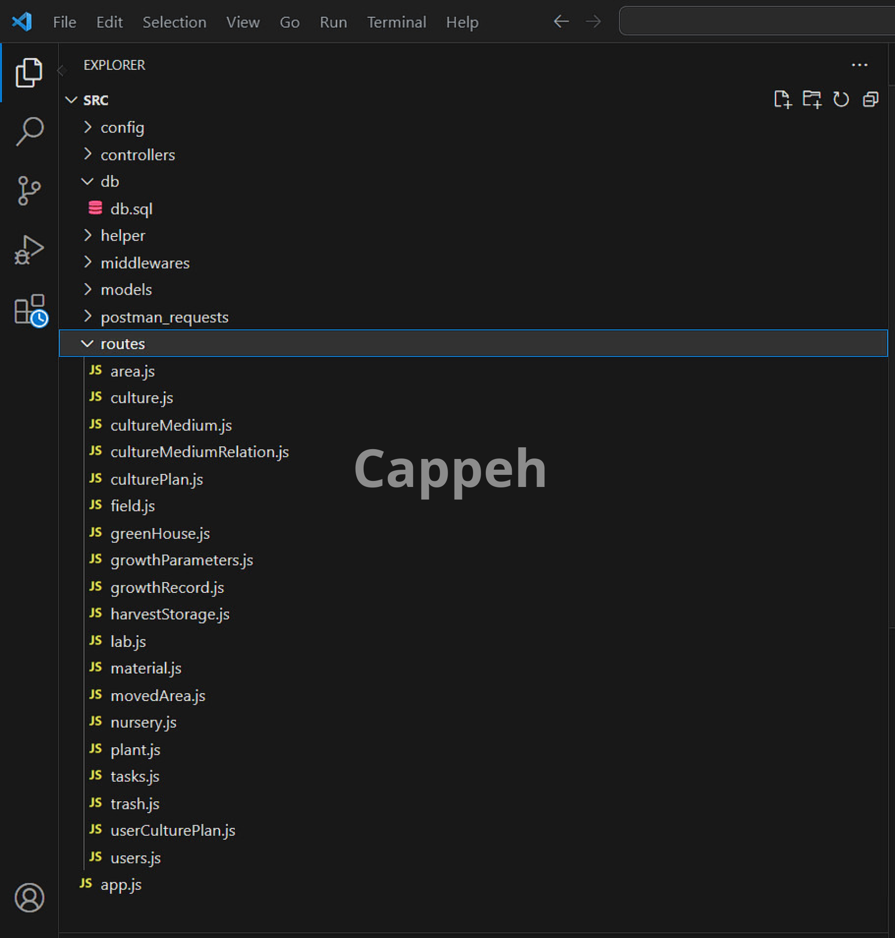Expand the controllers folder
The width and height of the screenshot is (895, 938).
click(x=138, y=155)
